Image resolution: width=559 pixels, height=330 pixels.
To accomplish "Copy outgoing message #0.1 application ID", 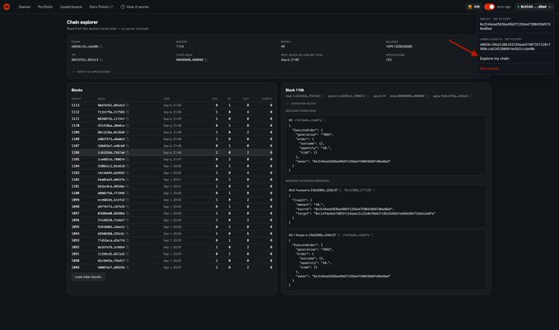I will tap(372, 235).
